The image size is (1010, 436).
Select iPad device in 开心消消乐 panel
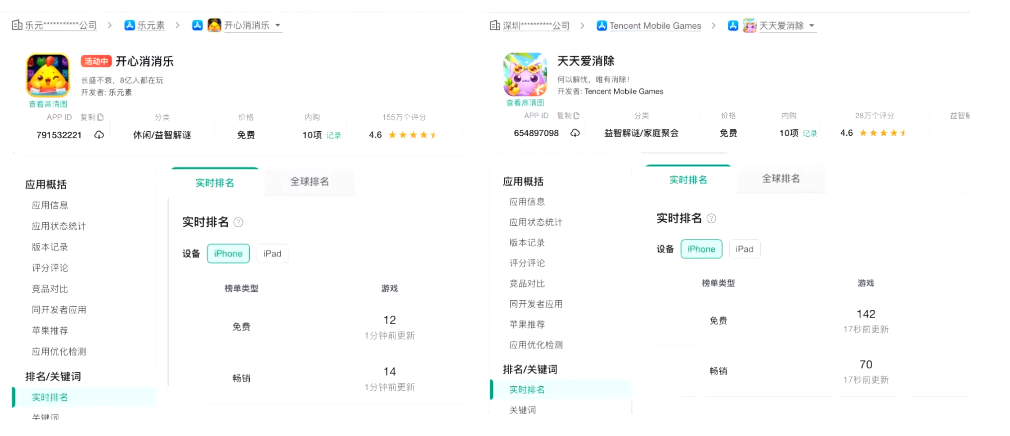pyautogui.click(x=272, y=254)
